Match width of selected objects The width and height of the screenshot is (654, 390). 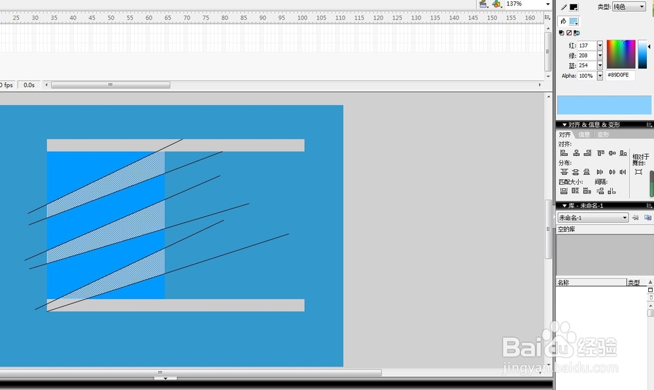pyautogui.click(x=564, y=191)
